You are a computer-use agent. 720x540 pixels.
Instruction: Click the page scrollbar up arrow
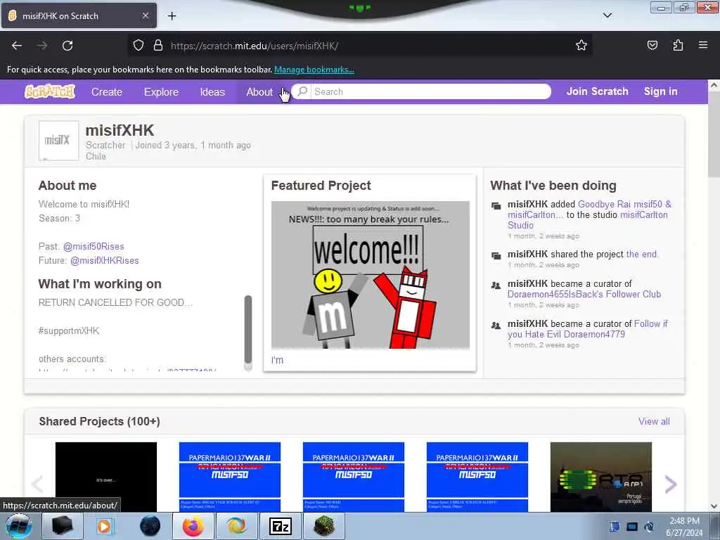click(714, 85)
